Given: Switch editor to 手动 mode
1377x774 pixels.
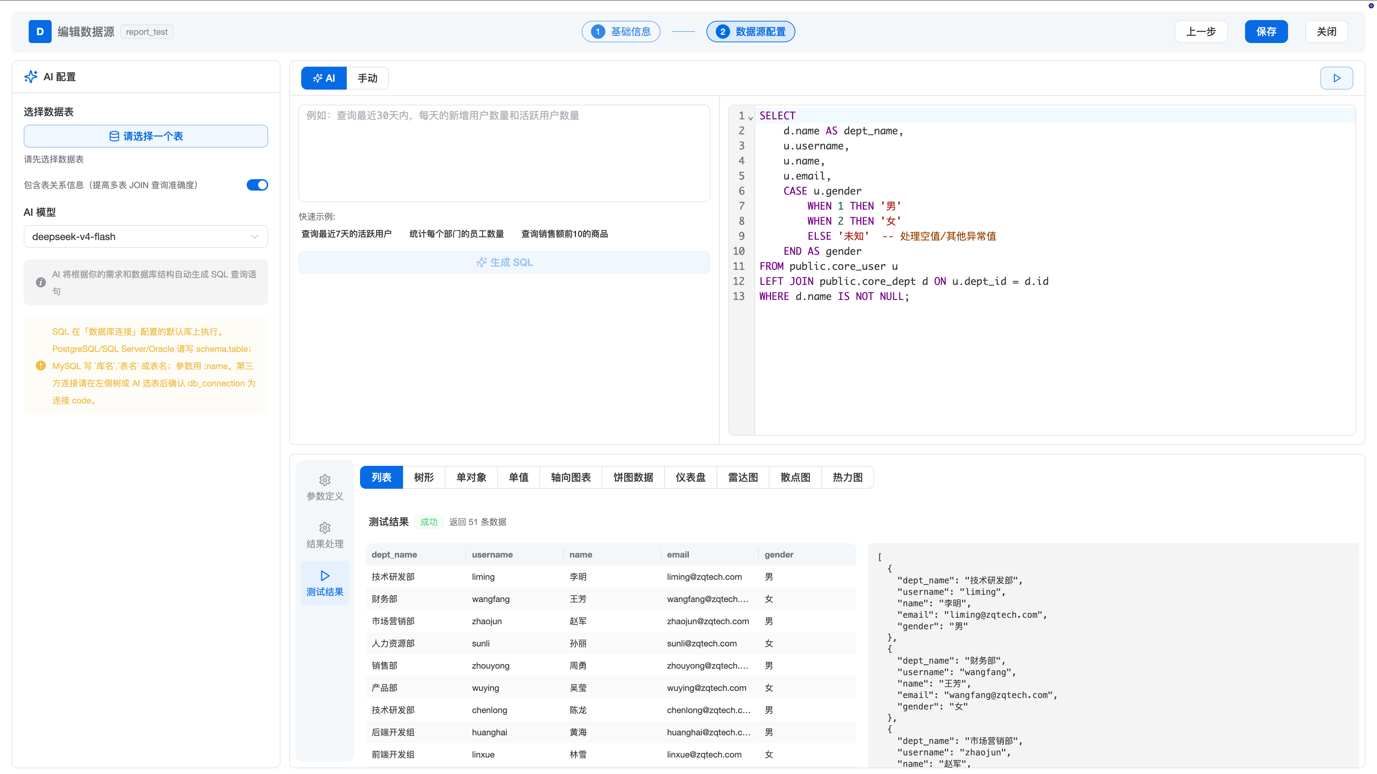Looking at the screenshot, I should coord(367,78).
